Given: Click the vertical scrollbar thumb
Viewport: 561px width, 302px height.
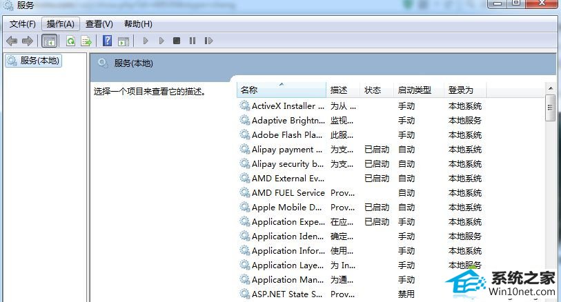Looking at the screenshot, I should pyautogui.click(x=550, y=108).
